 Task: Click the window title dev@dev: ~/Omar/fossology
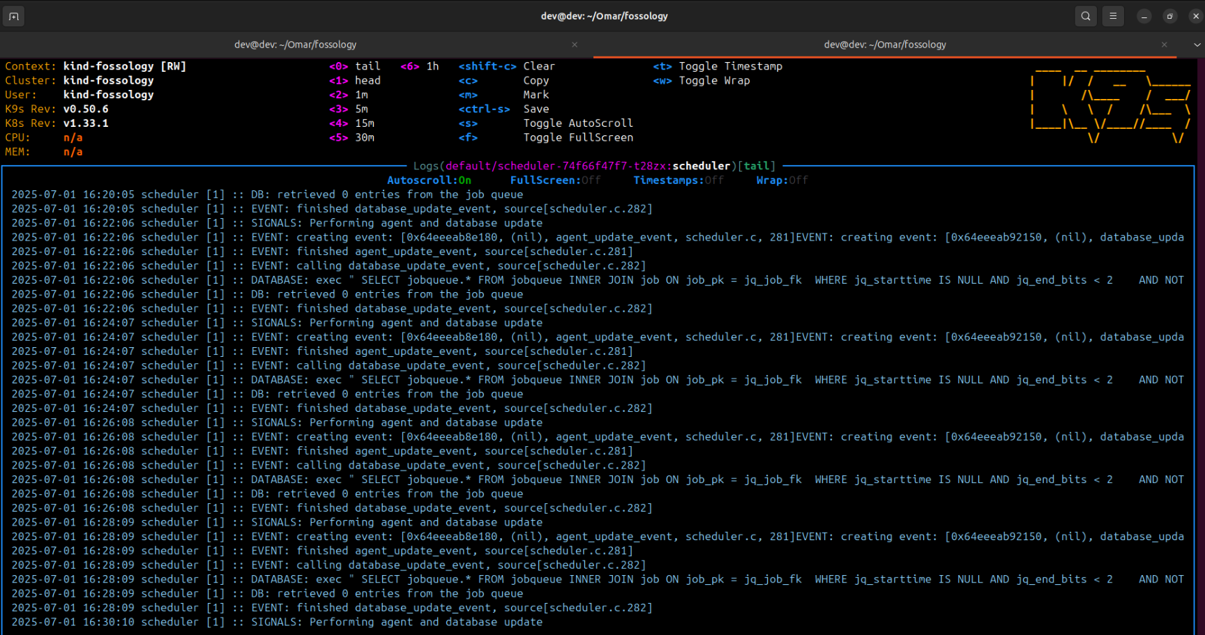(605, 16)
